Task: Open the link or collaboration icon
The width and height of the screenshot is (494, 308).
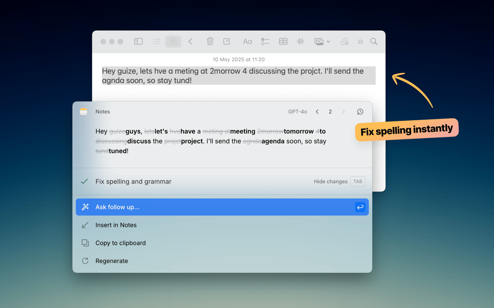Action: click(344, 41)
